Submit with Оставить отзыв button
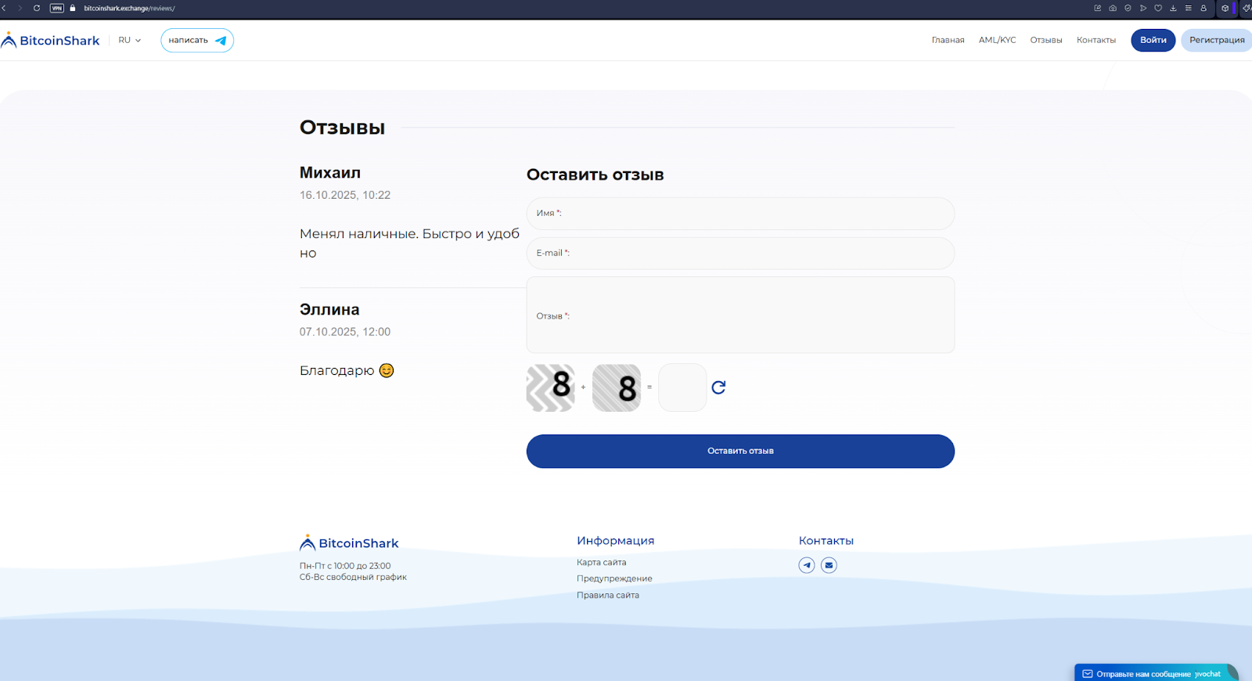1252x681 pixels. 740,452
